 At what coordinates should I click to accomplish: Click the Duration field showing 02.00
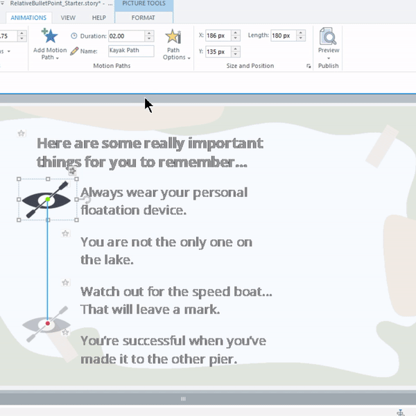pos(126,36)
